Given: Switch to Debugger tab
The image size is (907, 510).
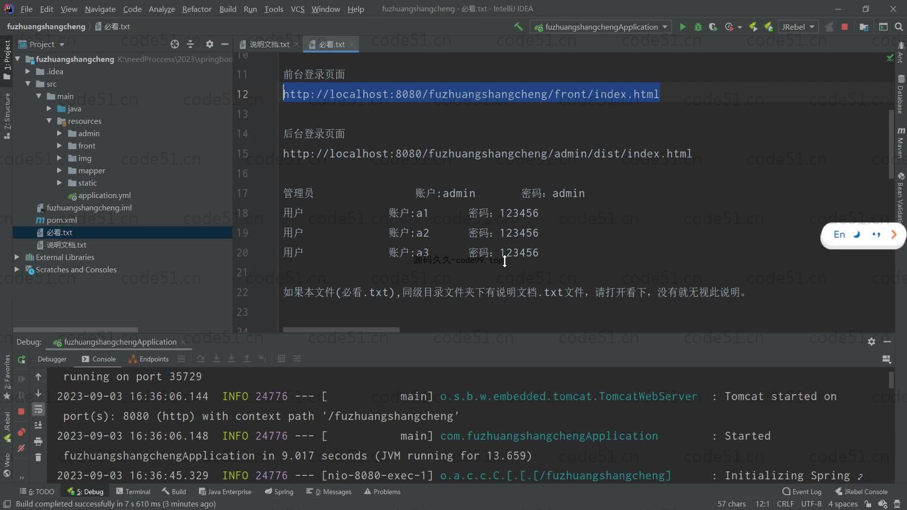Looking at the screenshot, I should click(52, 359).
